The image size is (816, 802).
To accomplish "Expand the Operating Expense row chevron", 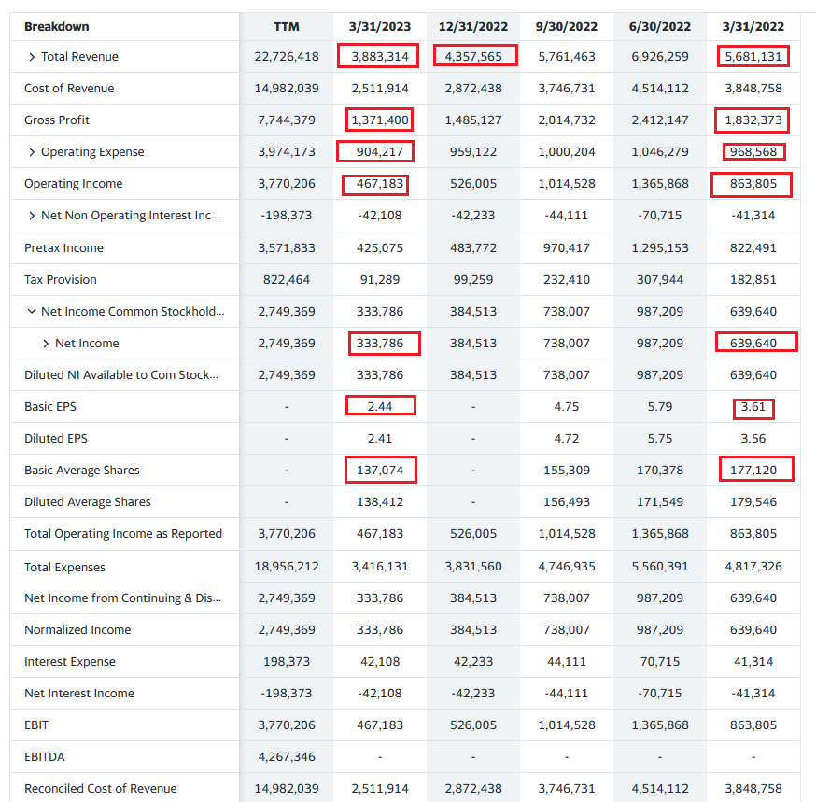I will pos(32,152).
